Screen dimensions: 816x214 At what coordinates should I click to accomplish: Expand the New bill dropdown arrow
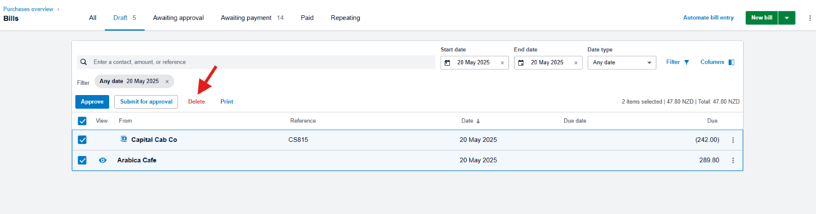coord(787,18)
